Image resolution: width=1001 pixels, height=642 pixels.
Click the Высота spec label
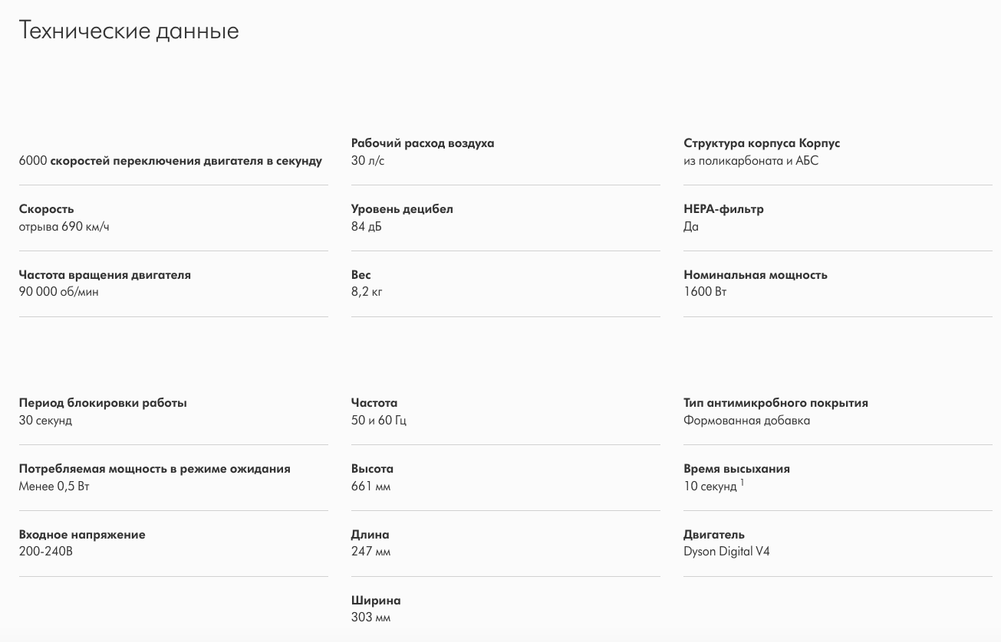pos(372,469)
